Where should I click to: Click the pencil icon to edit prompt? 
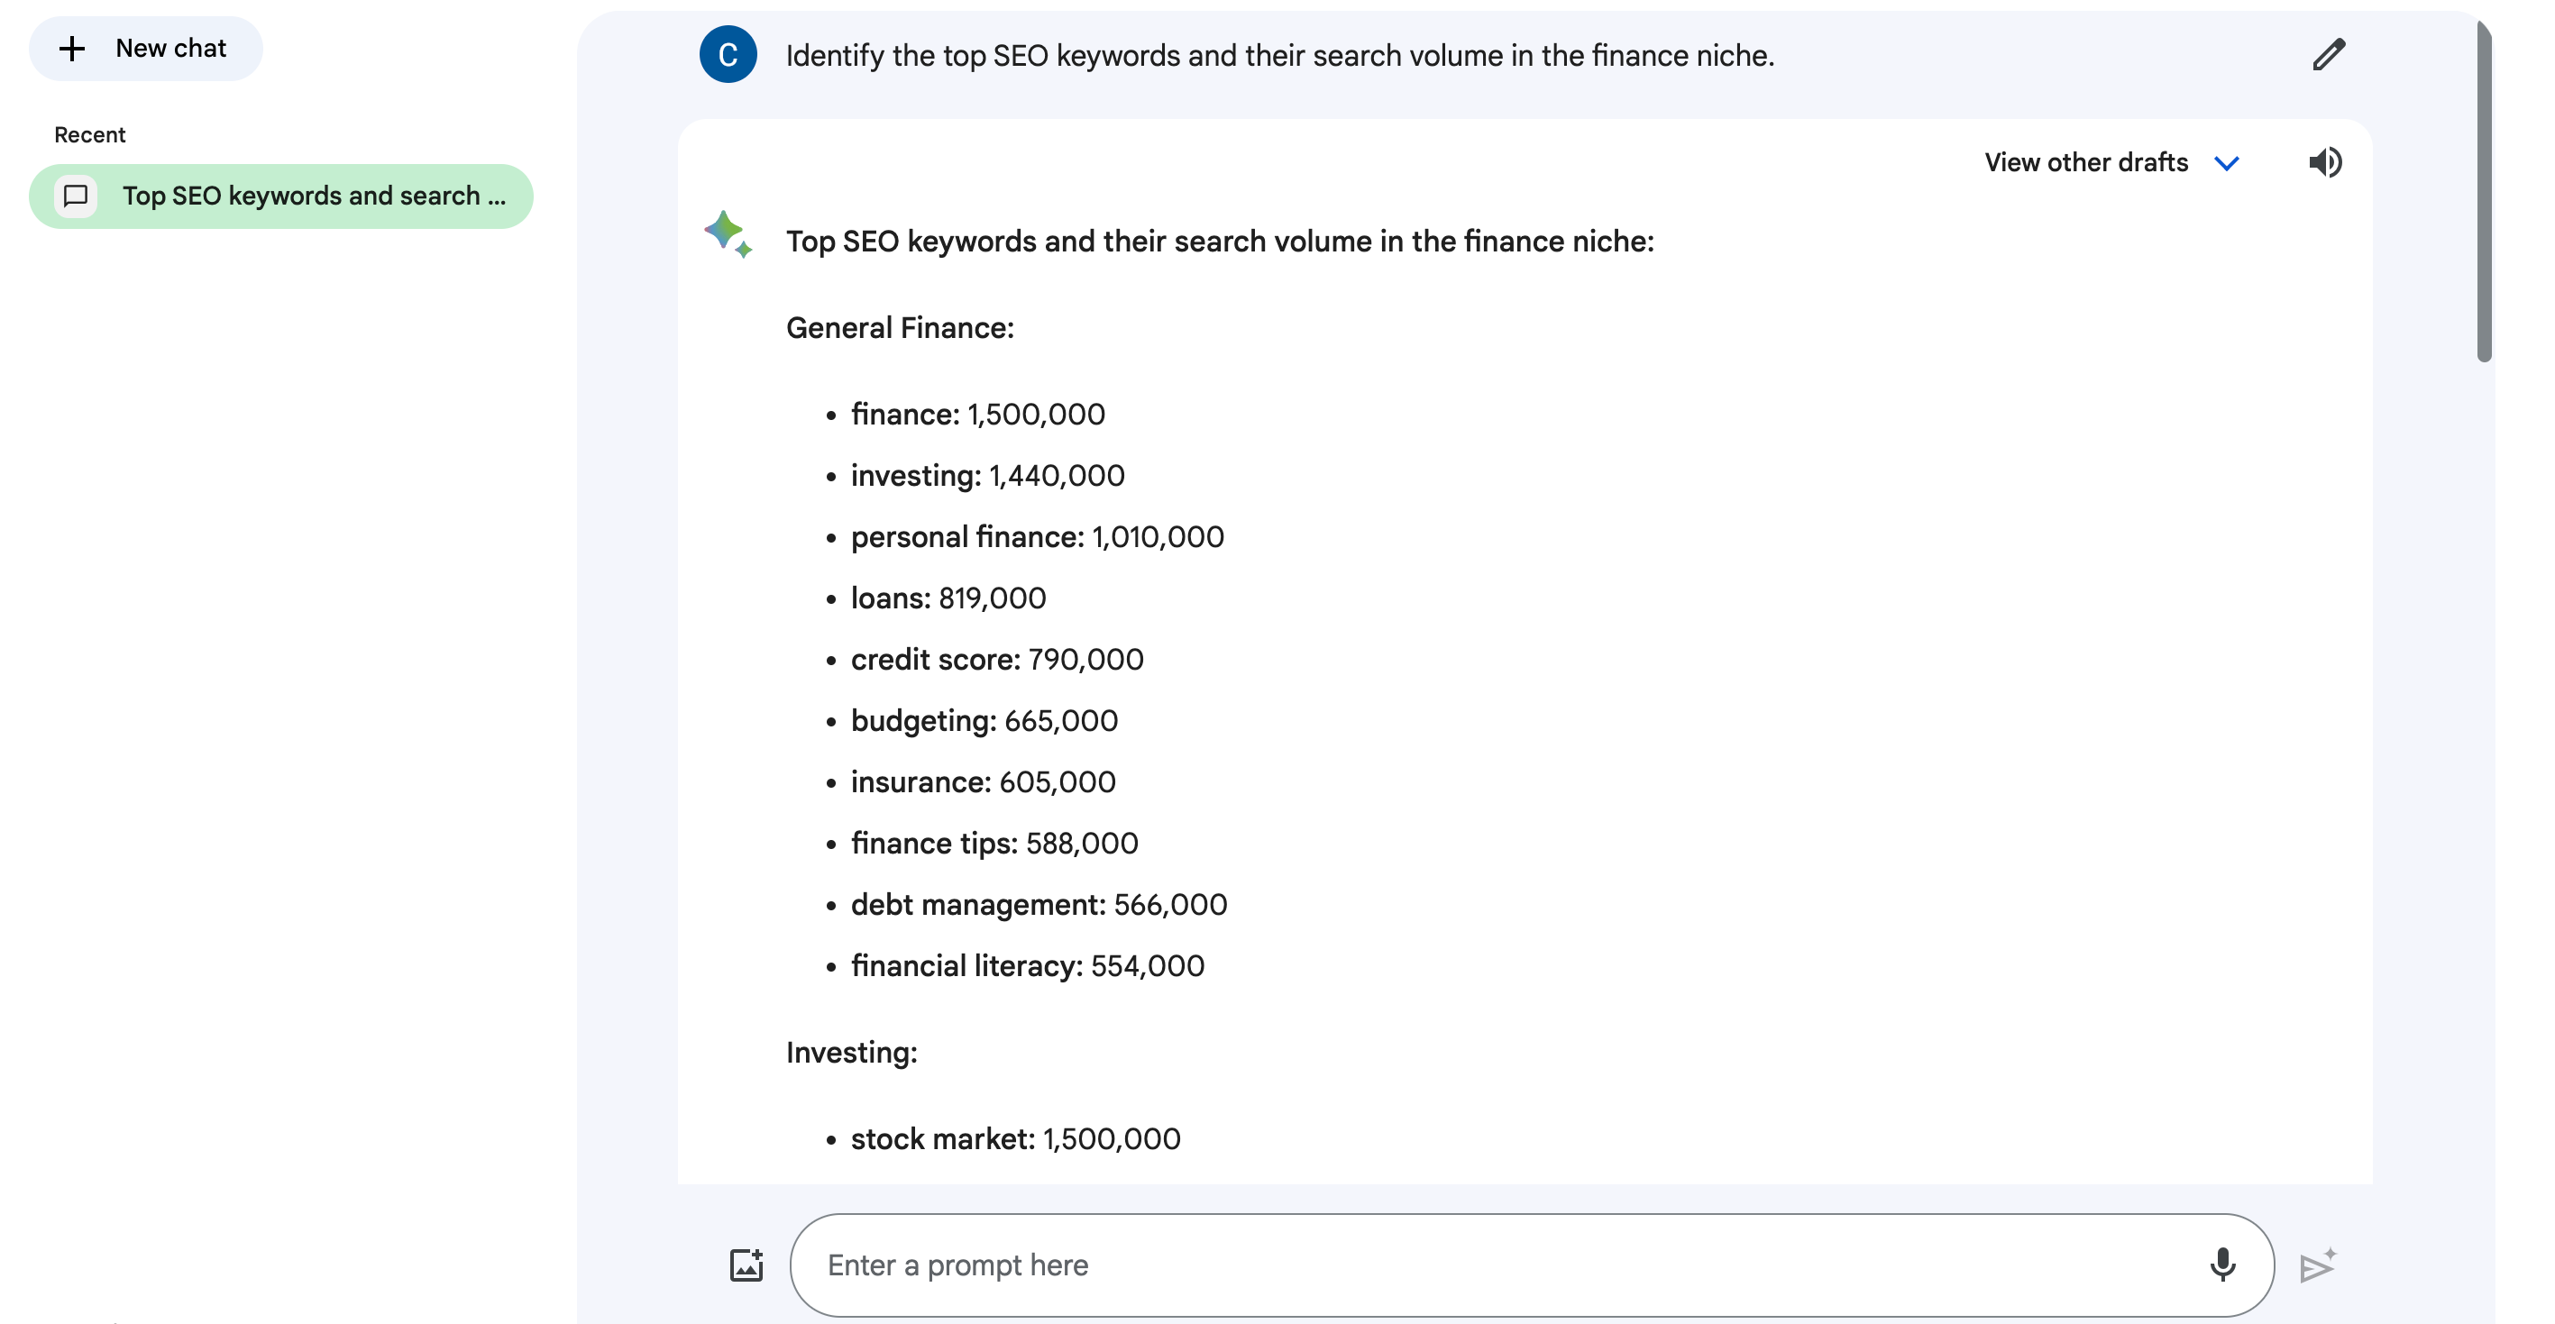point(2328,56)
